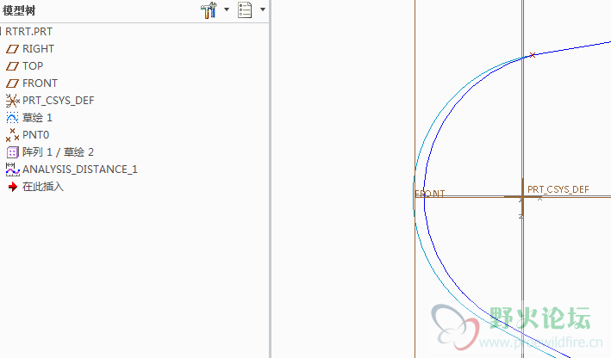Click the TOP datum plane icon

tap(12, 66)
